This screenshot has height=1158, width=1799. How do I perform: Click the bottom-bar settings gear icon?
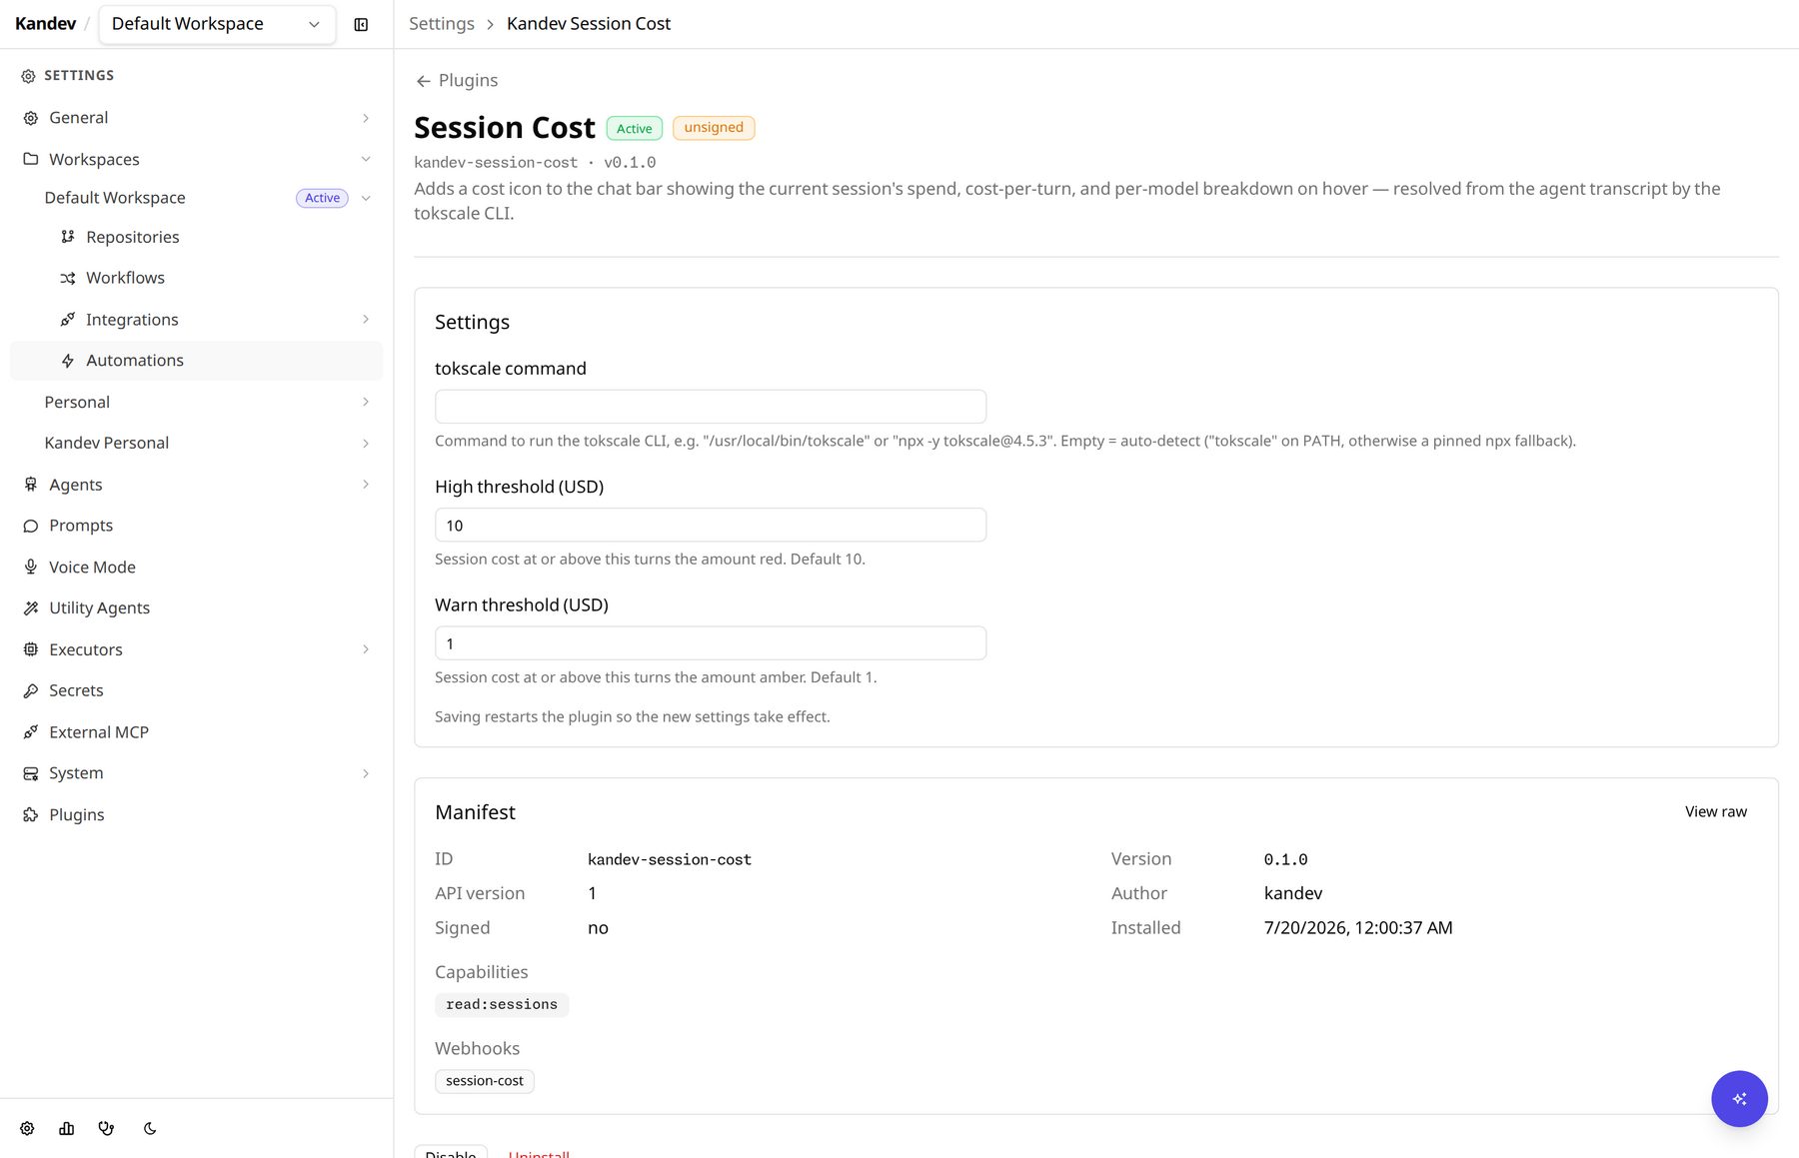[27, 1128]
